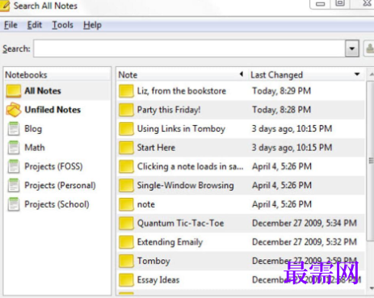Image resolution: width=374 pixels, height=298 pixels.
Task: Click the Projects (School) notebook icon
Action: [14, 204]
